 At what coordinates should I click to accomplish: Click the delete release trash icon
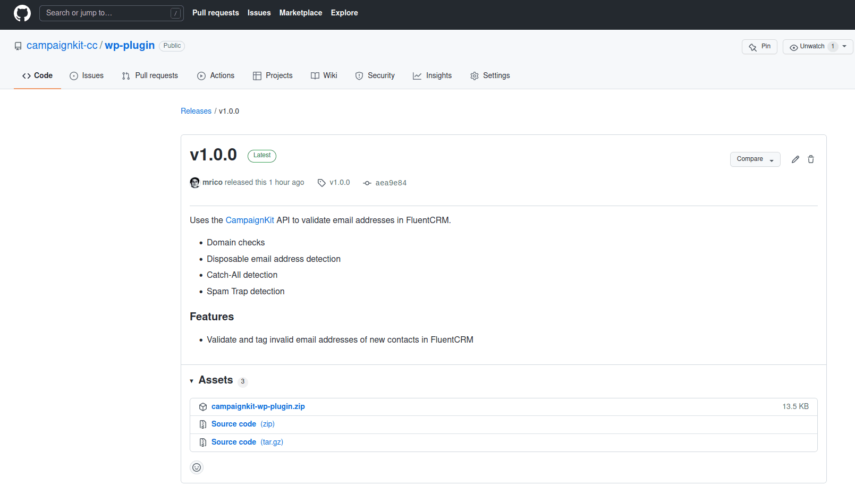tap(811, 159)
